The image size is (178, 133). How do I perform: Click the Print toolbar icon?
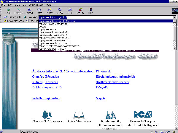pos(69,11)
